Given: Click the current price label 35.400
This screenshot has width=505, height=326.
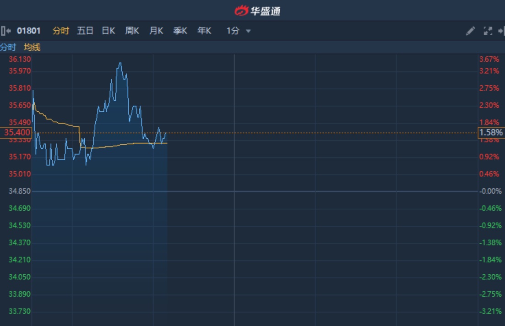Looking at the screenshot, I should tap(16, 133).
